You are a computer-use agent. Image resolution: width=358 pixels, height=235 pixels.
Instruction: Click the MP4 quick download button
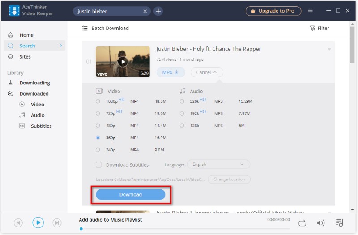[x=170, y=72]
